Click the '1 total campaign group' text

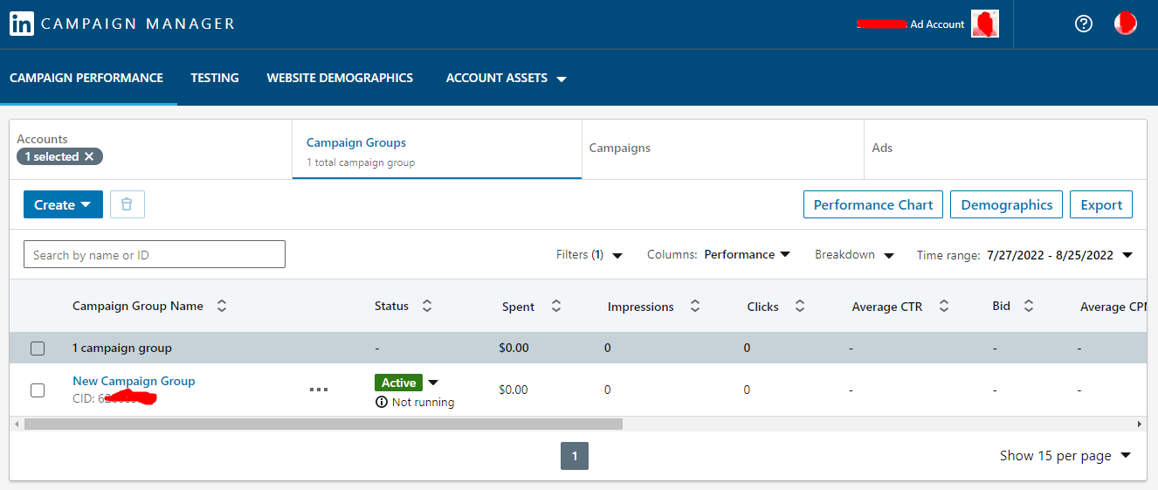(361, 162)
